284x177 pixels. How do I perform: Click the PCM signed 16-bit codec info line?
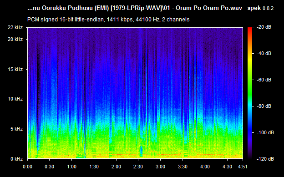click(108, 20)
